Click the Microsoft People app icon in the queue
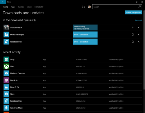 click(x=6, y=35)
